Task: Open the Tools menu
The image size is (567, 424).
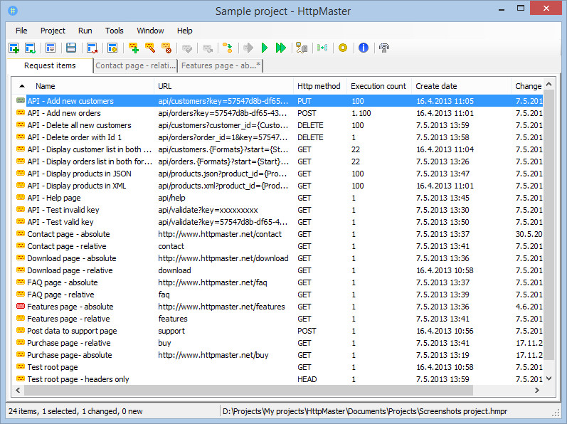Action: pyautogui.click(x=115, y=31)
